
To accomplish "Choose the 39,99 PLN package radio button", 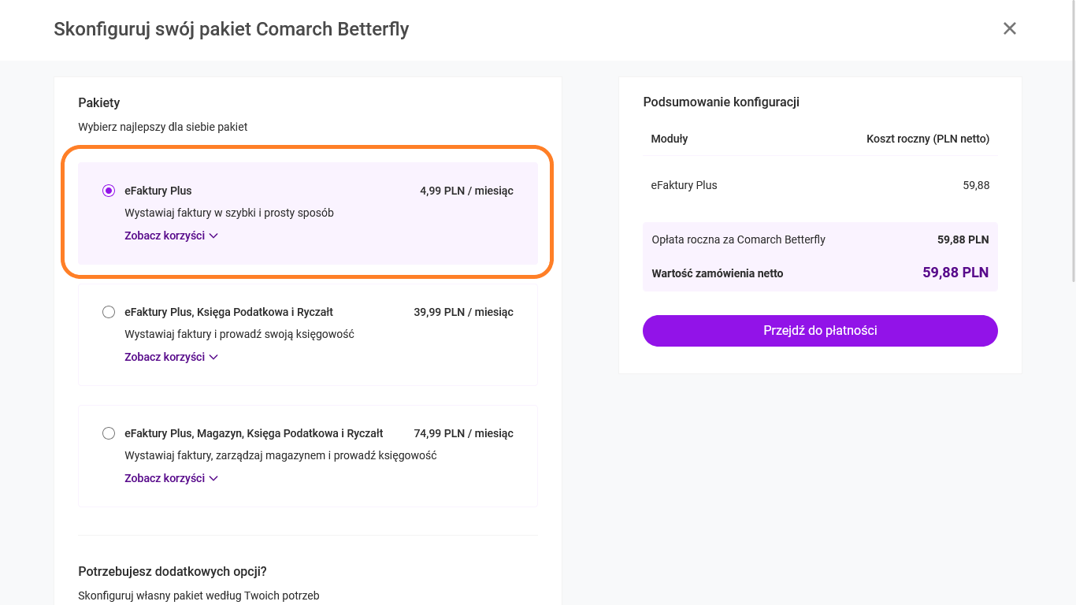I will [109, 312].
